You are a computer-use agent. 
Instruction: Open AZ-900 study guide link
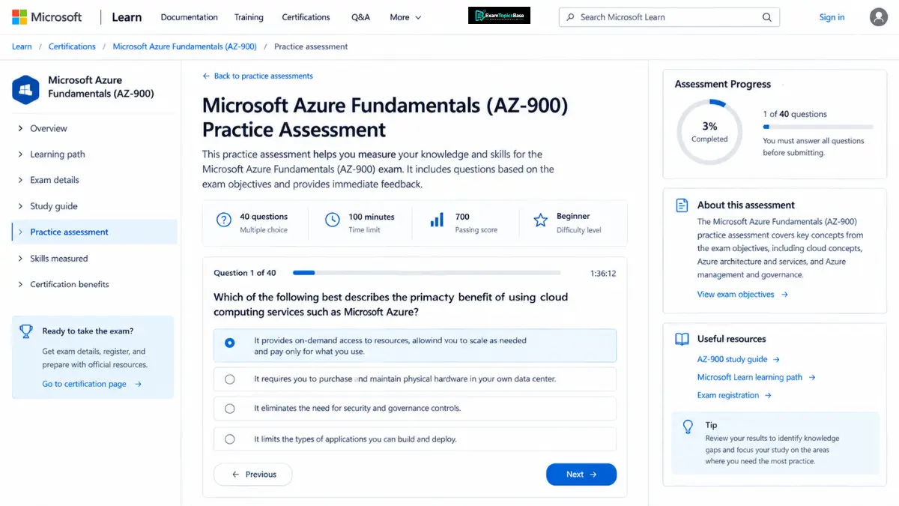pos(739,359)
